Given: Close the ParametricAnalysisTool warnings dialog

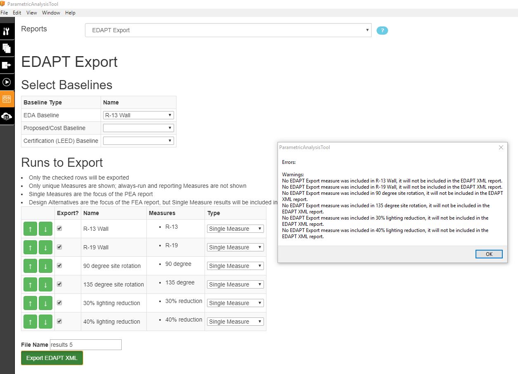Looking at the screenshot, I should click(x=501, y=147).
